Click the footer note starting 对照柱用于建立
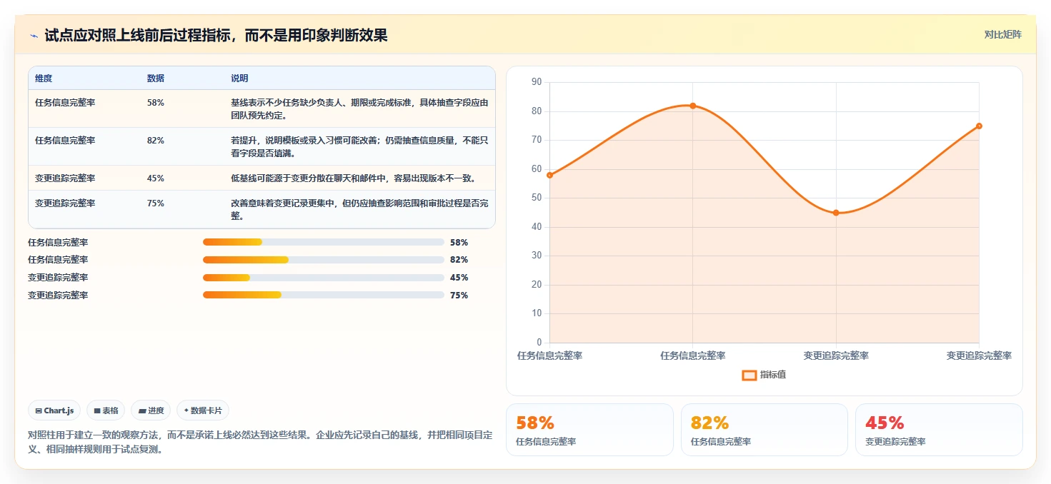Viewport: 1051px width, 484px height. pos(260,442)
